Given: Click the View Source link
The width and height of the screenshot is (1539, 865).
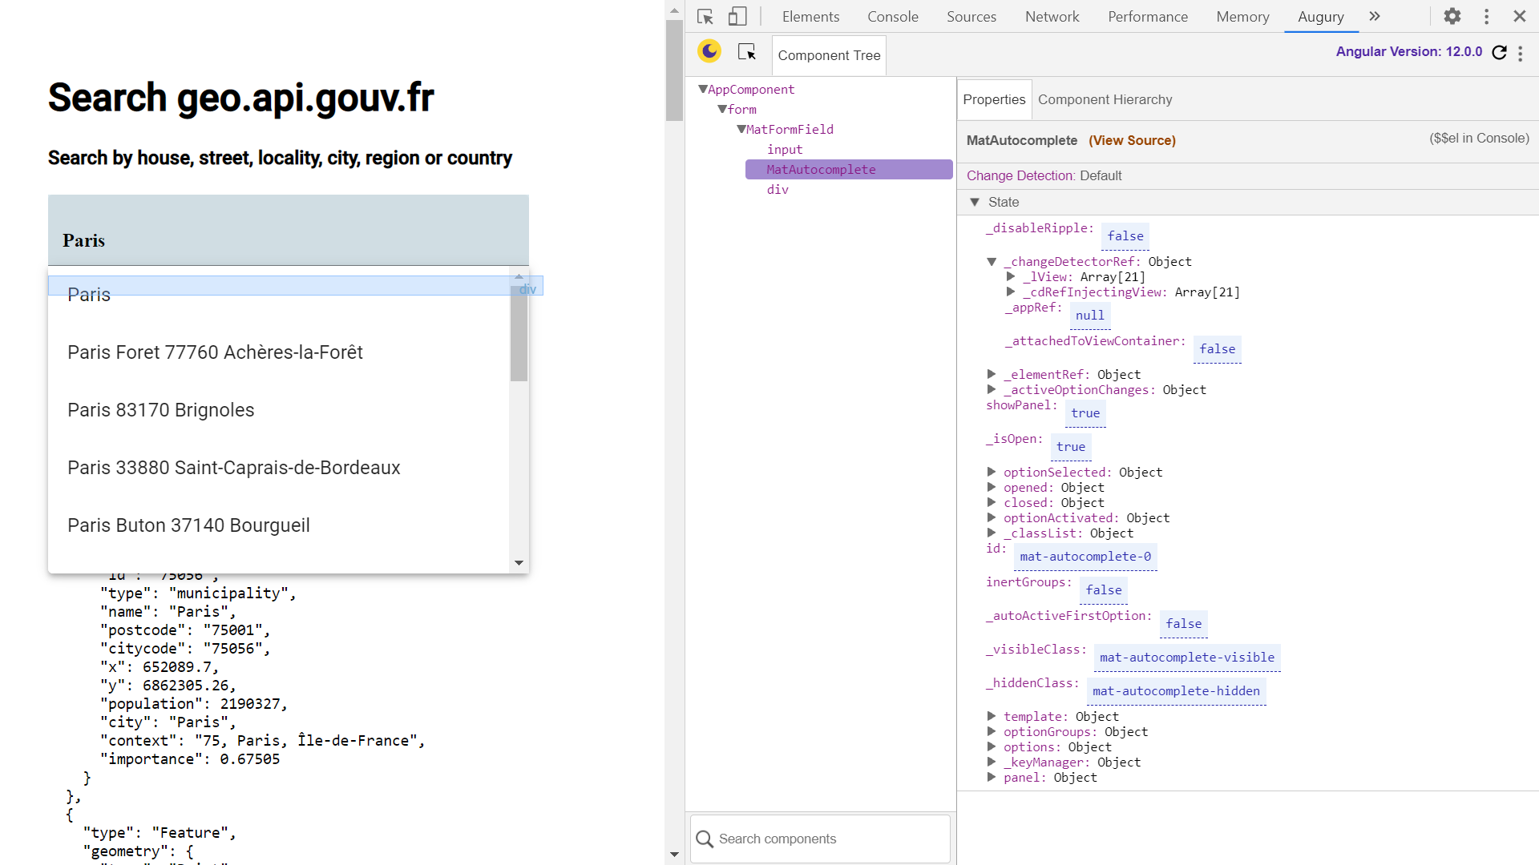Looking at the screenshot, I should click(x=1132, y=140).
